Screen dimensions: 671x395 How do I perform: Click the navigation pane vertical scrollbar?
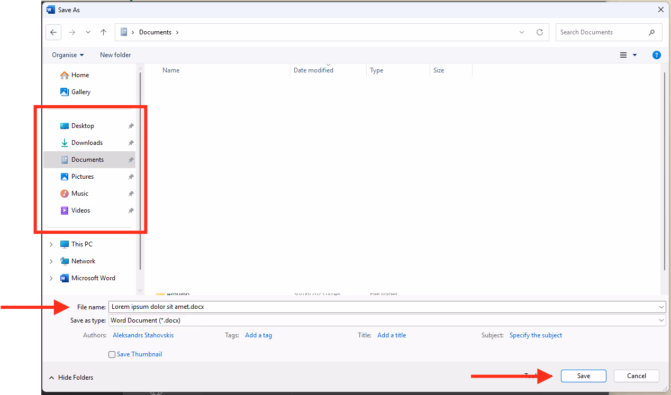pos(140,169)
